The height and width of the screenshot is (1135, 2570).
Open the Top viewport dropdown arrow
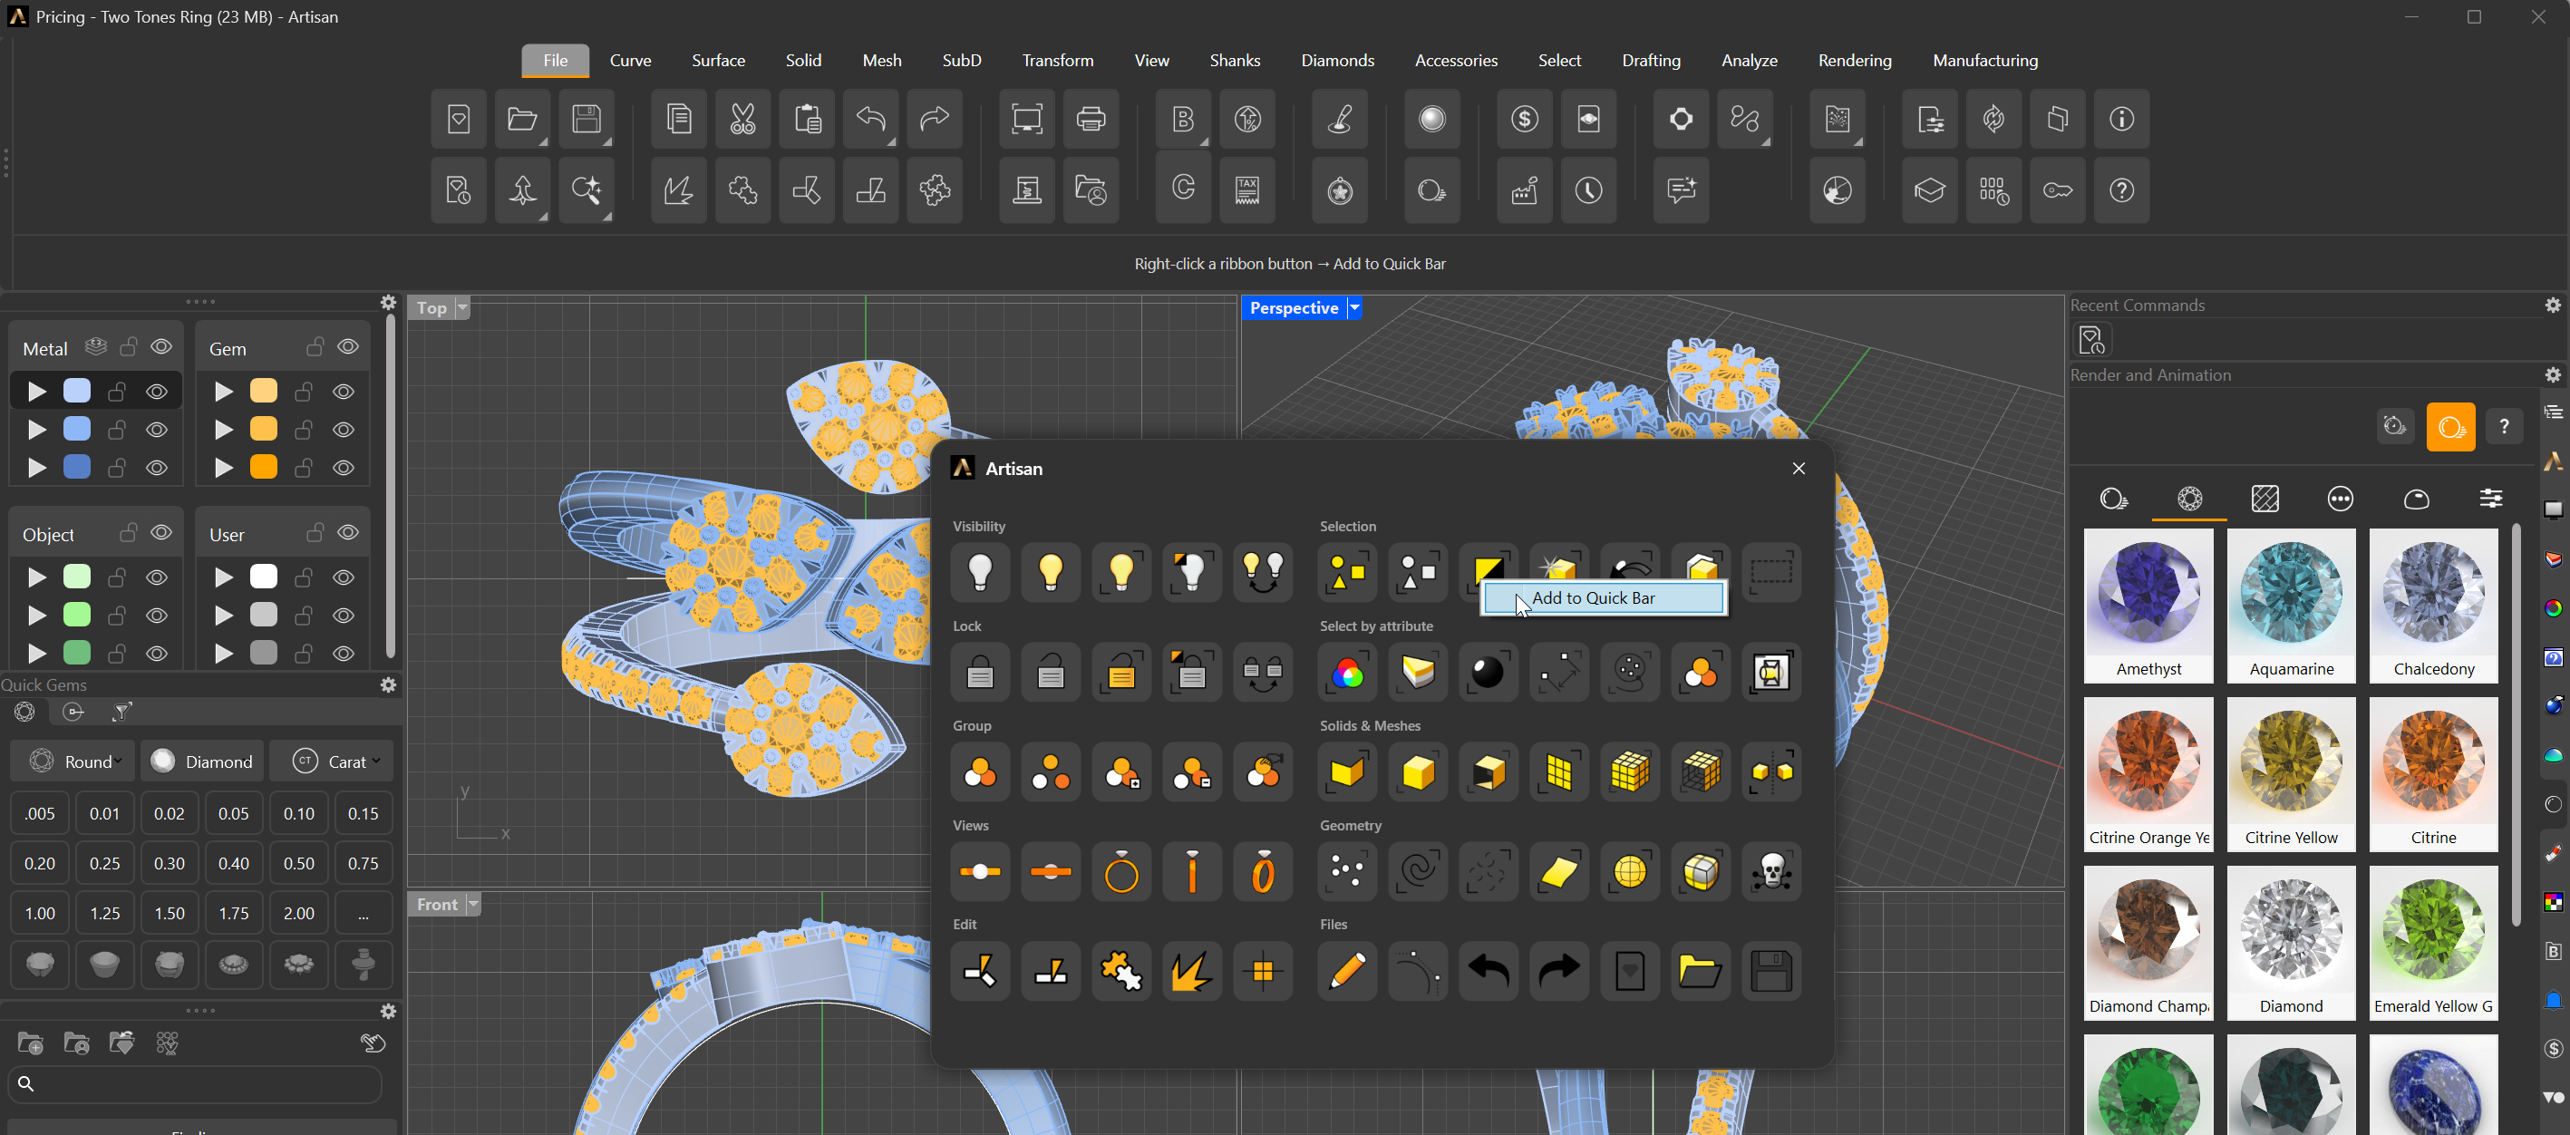tap(462, 307)
